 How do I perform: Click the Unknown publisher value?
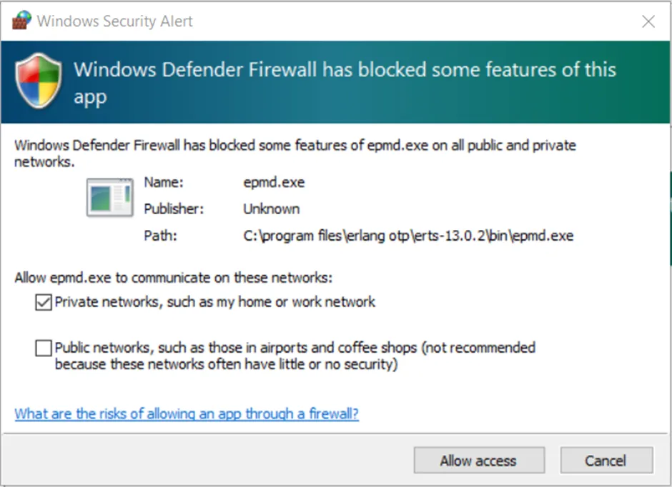tap(271, 209)
